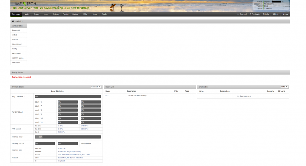Click fan 2 / 3 864 RPM value

[85, 129]
